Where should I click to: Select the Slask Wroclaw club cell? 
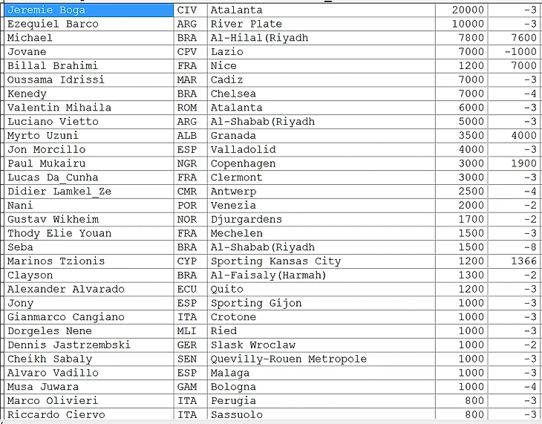pyautogui.click(x=321, y=345)
